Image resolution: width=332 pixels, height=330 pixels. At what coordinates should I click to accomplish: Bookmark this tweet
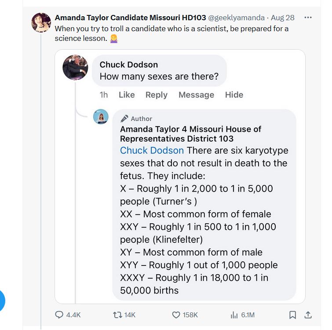pos(292,315)
